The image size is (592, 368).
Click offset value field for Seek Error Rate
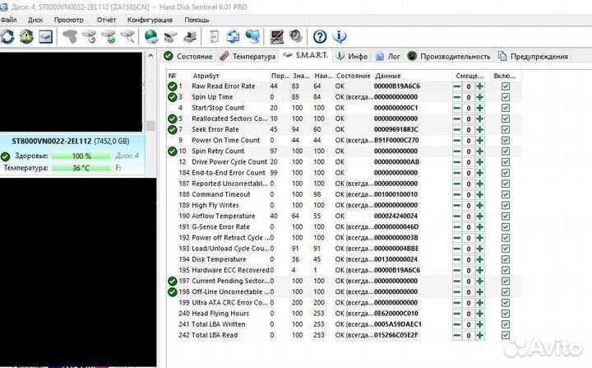pos(469,130)
